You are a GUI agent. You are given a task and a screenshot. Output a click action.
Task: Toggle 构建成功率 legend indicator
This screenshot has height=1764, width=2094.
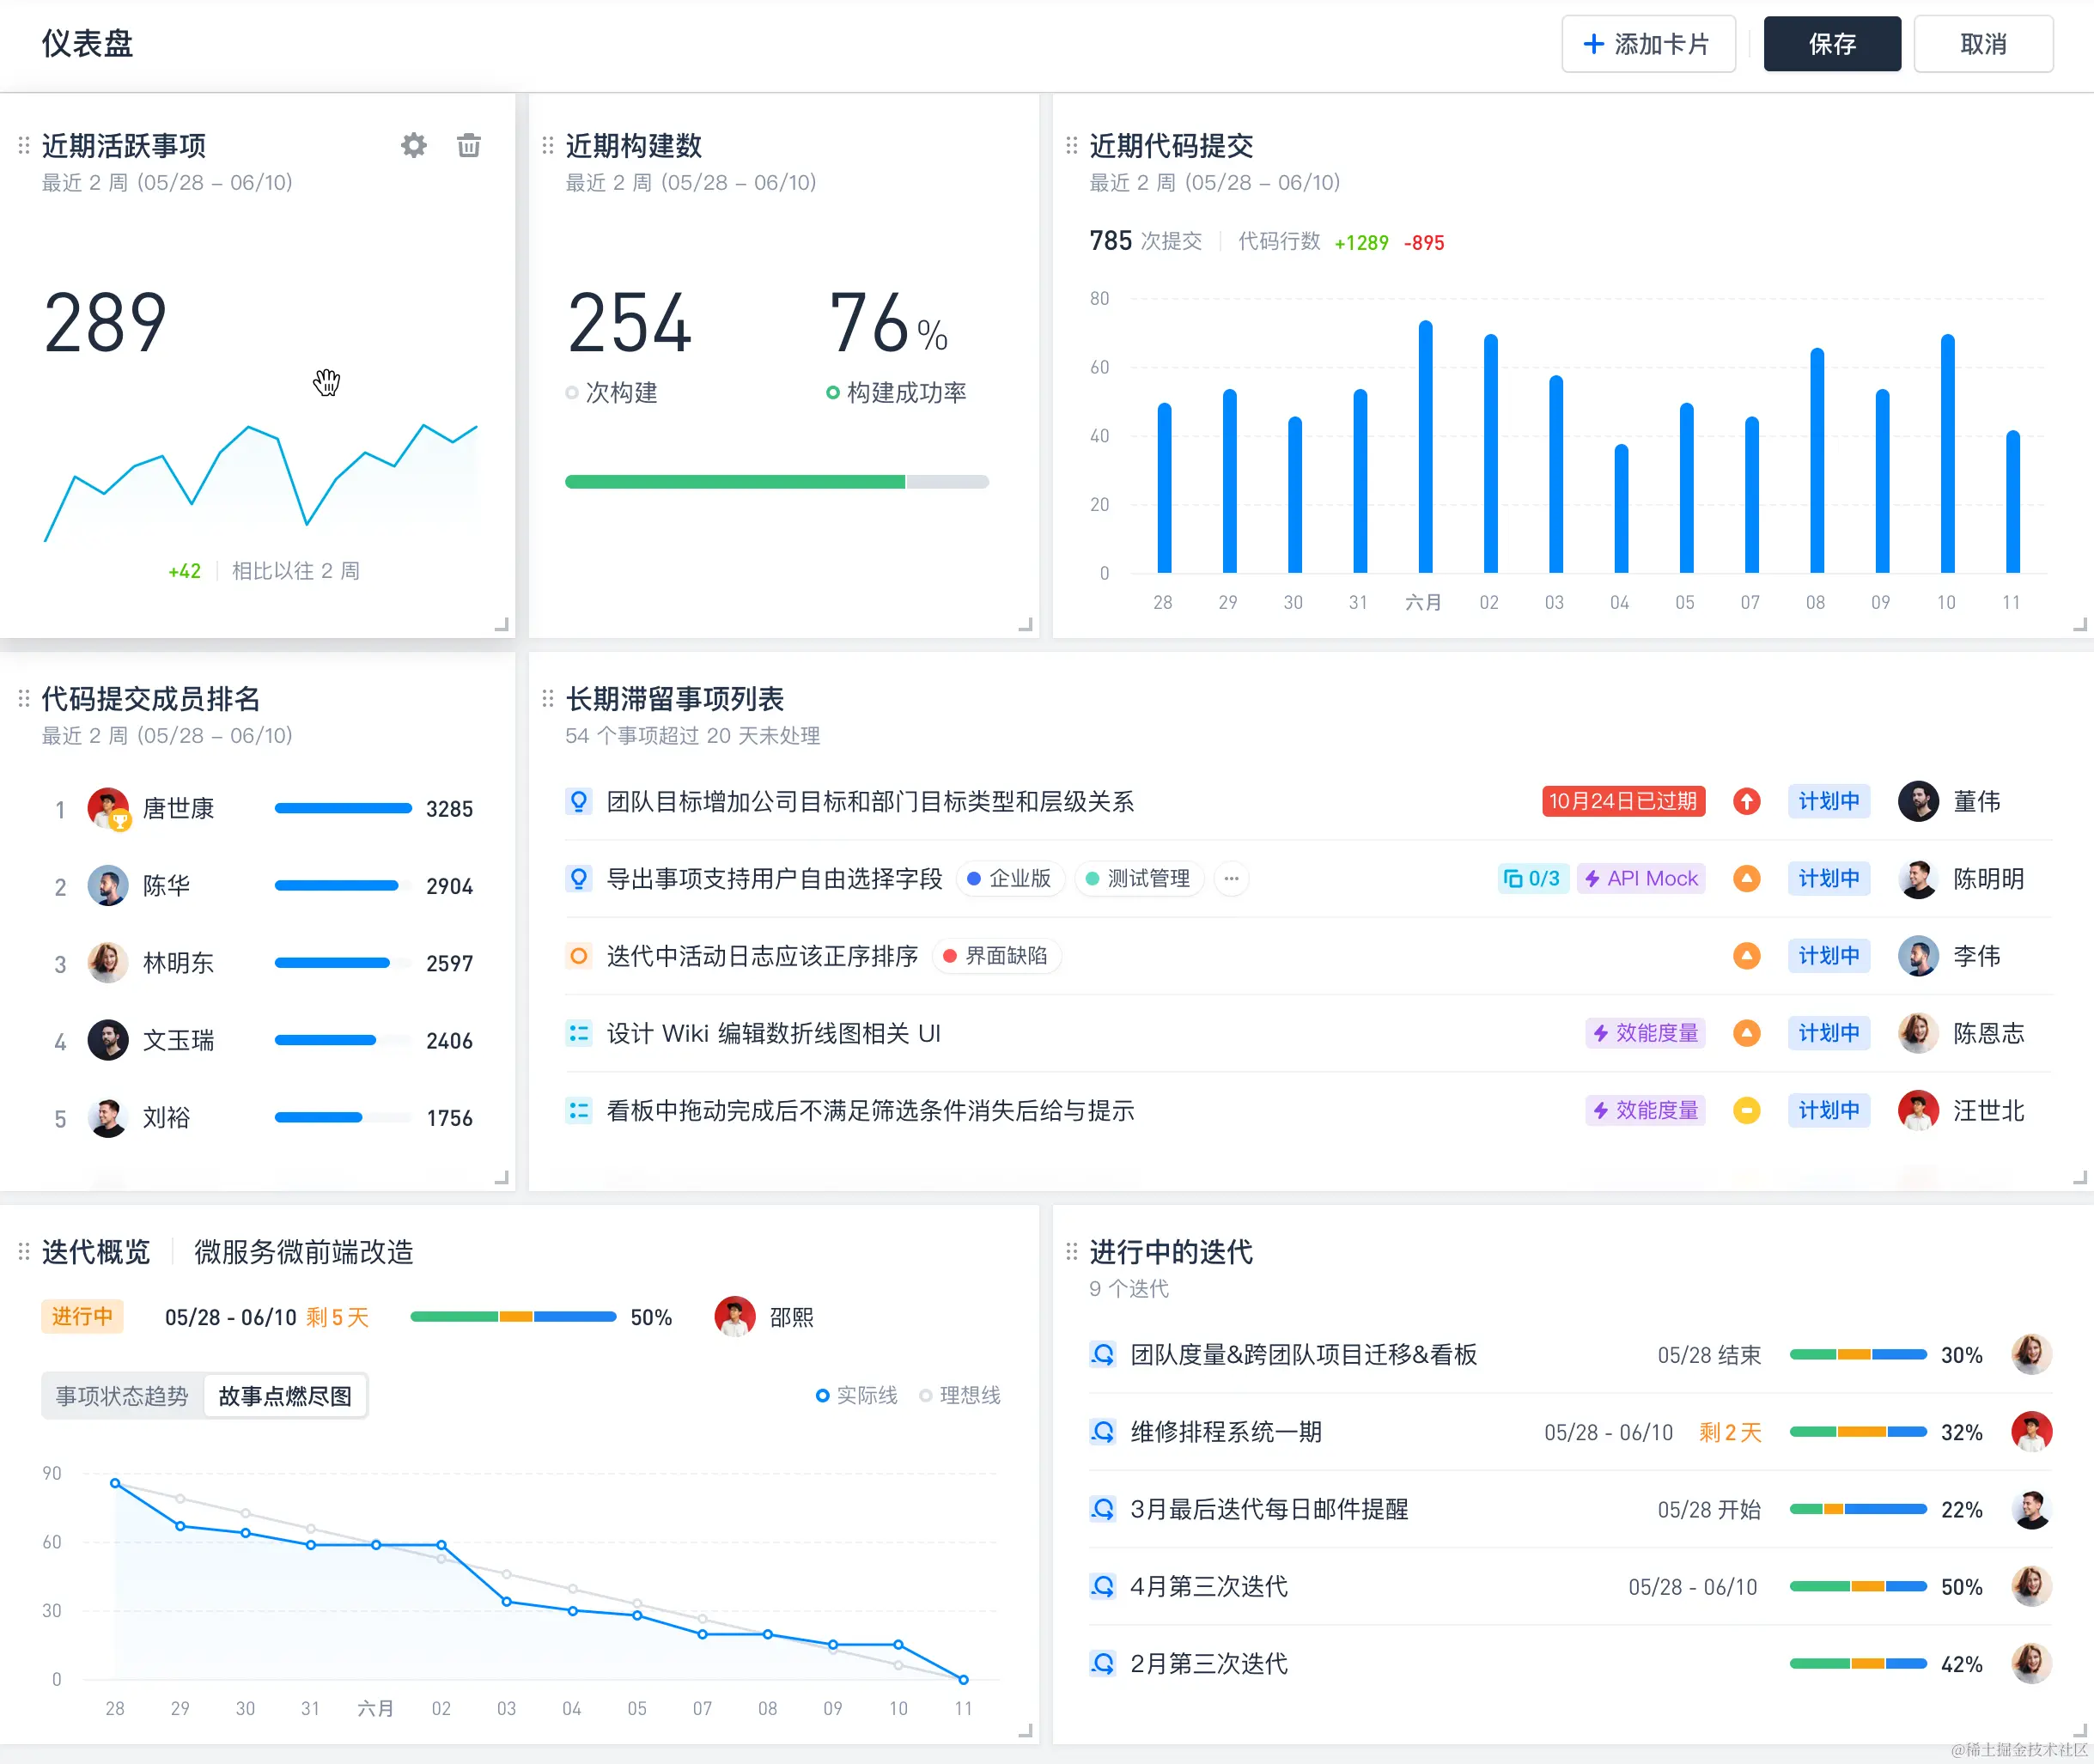pos(832,392)
